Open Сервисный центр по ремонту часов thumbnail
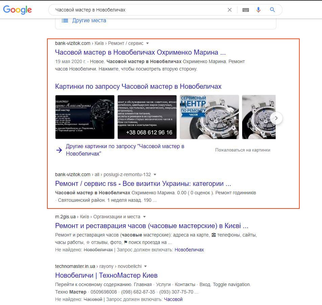The width and height of the screenshot is (322, 305). 209,117
